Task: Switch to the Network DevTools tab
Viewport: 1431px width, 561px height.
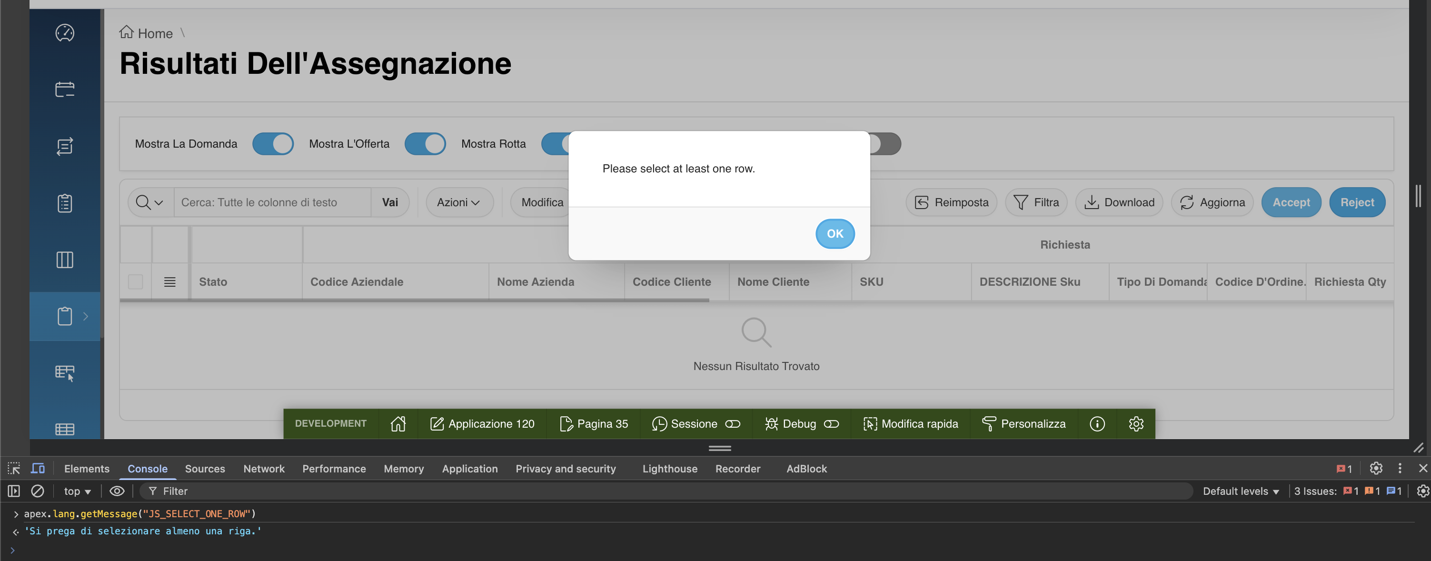Action: [263, 469]
